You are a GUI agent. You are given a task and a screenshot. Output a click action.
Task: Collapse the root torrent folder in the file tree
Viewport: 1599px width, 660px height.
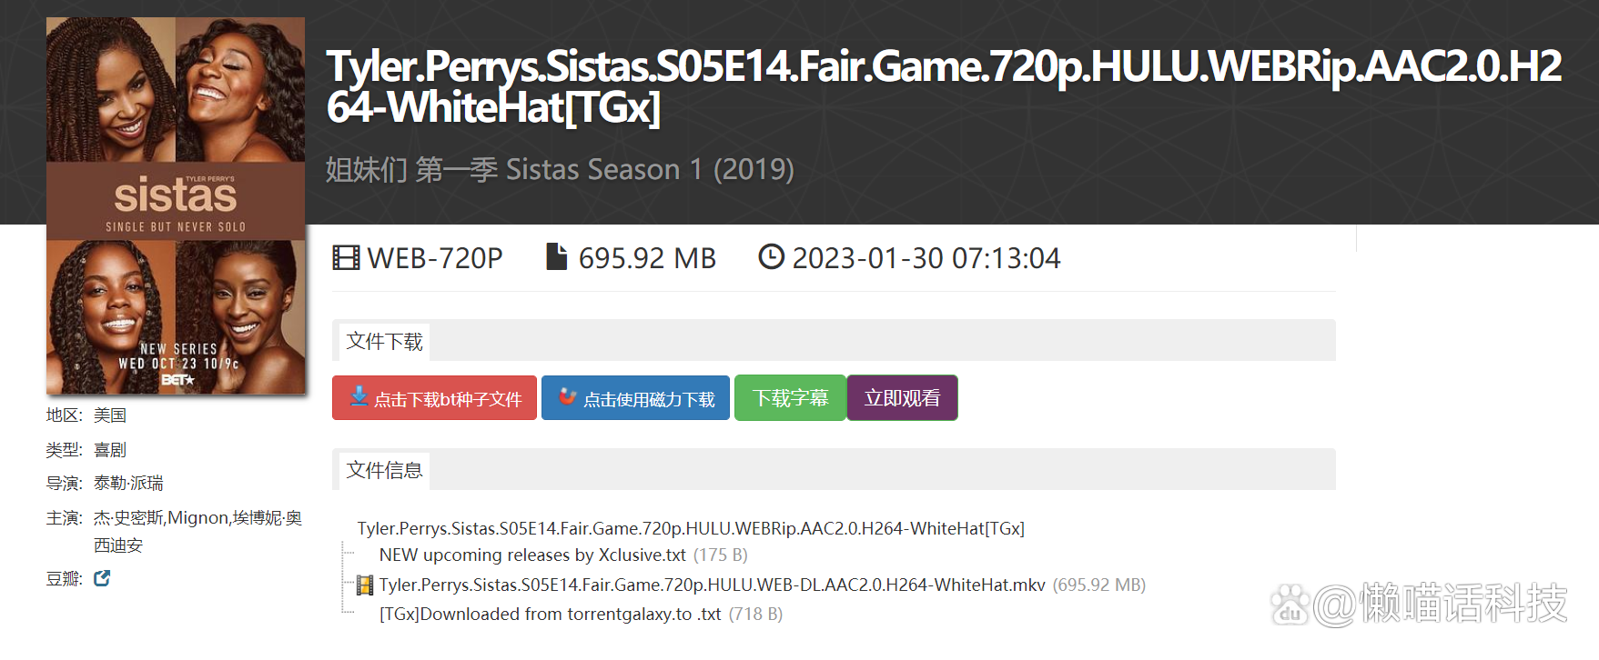[690, 528]
